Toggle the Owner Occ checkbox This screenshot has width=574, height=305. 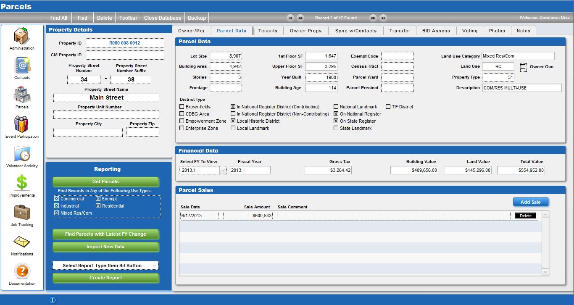click(x=523, y=67)
